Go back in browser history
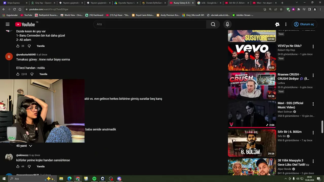The width and height of the screenshot is (324, 182). click(x=4, y=9)
